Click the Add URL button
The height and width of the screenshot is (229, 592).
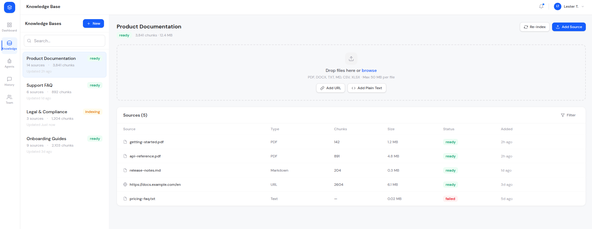(331, 88)
